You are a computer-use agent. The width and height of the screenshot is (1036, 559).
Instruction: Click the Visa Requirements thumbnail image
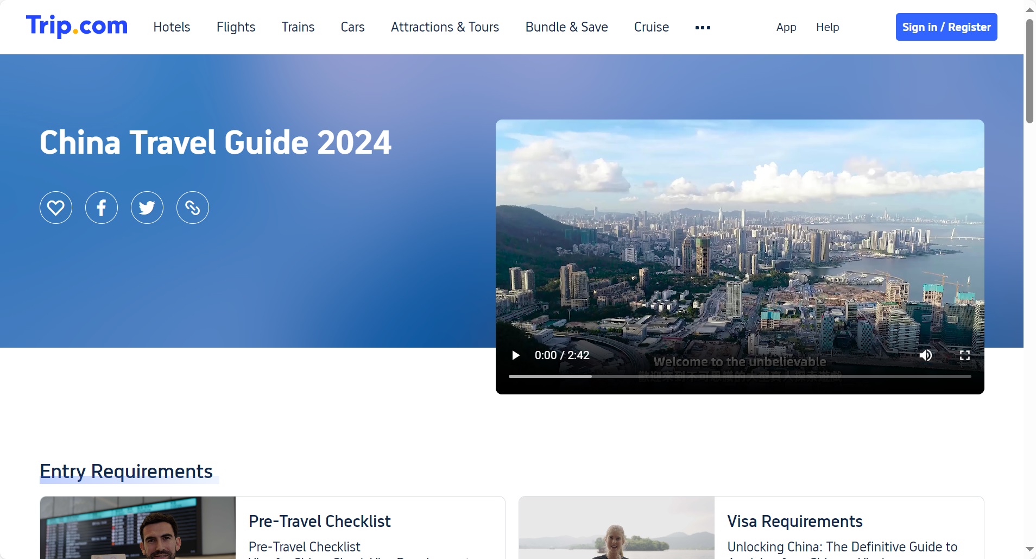(617, 527)
